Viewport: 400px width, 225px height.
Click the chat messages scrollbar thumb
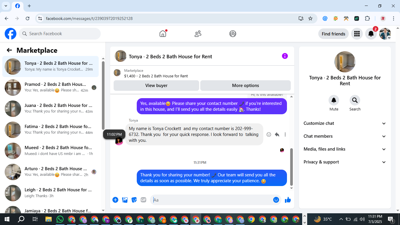[291, 167]
